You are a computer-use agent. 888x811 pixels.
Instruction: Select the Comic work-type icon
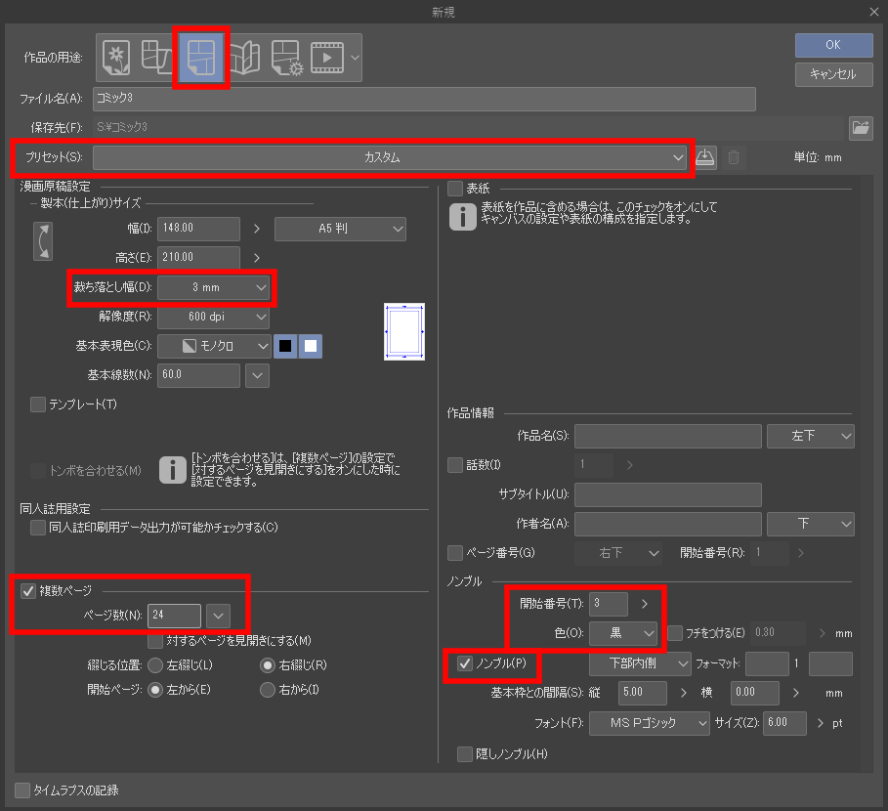point(201,58)
